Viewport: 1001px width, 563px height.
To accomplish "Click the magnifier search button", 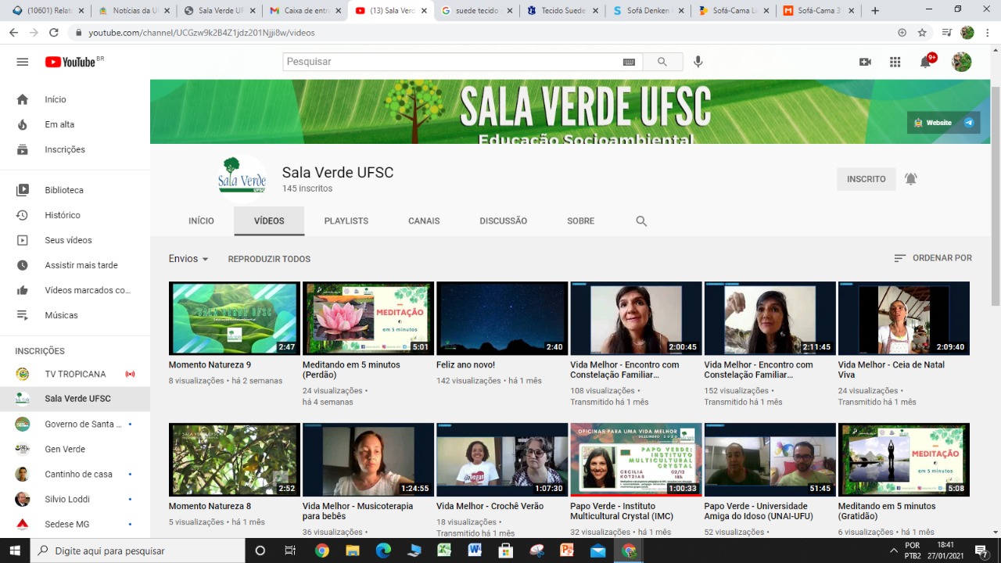I will 662,62.
